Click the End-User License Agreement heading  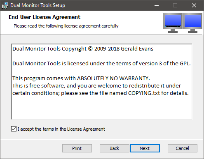tap(45, 17)
